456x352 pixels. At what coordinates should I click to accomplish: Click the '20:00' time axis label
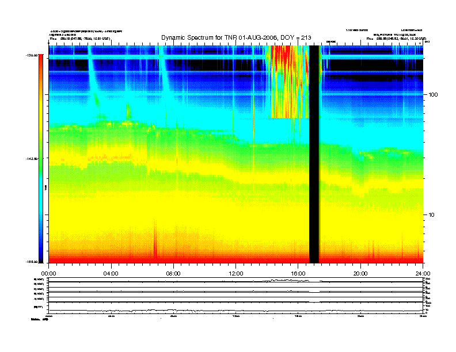coord(360,274)
